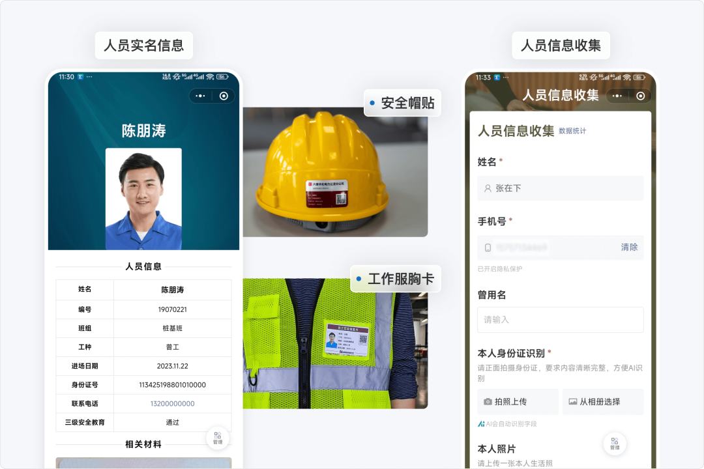Click the 曾用名 请输入 input field
Image resolution: width=704 pixels, height=469 pixels.
point(560,319)
